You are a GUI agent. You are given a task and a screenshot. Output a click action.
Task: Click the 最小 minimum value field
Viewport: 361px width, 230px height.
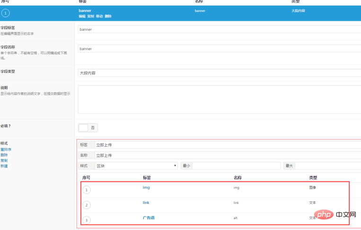click(x=236, y=166)
